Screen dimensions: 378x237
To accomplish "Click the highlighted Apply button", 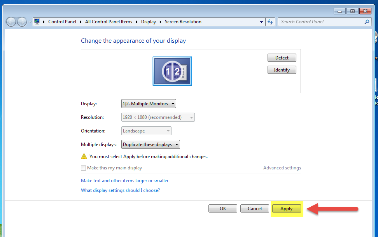I will tap(286, 208).
